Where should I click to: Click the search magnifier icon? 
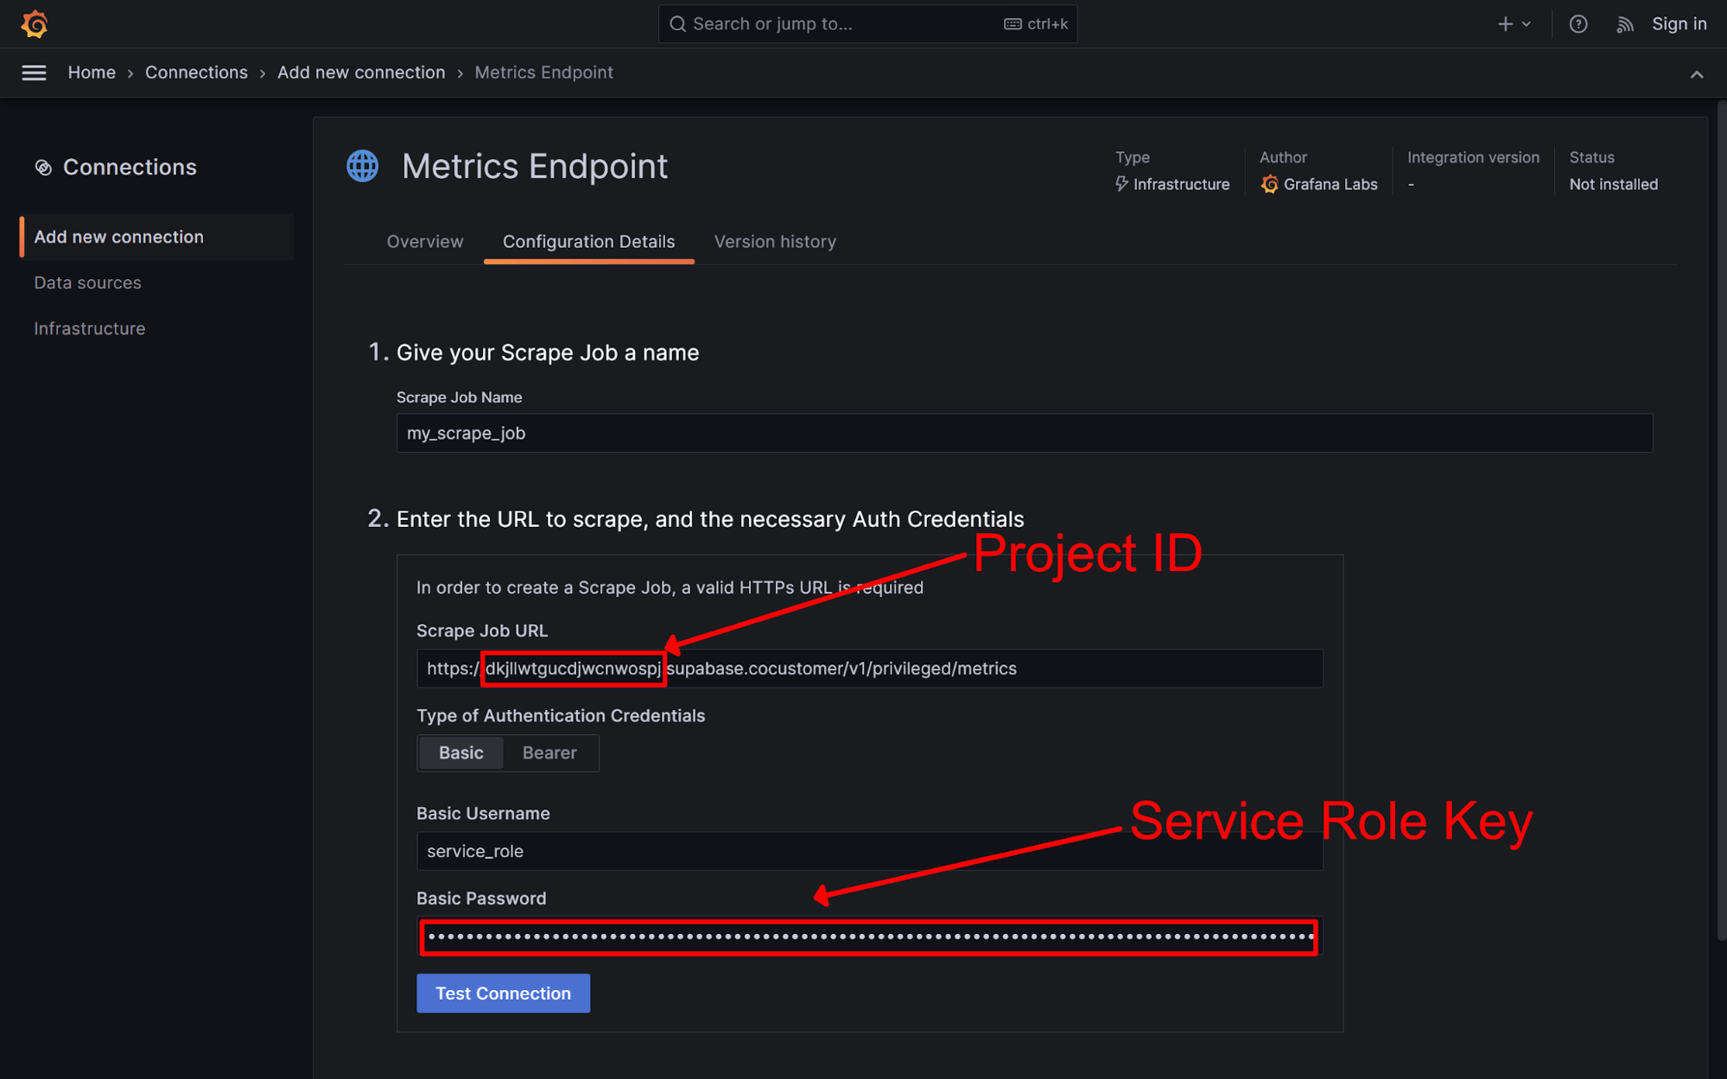pyautogui.click(x=677, y=23)
